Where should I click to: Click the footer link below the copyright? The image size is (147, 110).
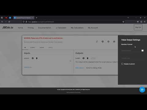73,92
